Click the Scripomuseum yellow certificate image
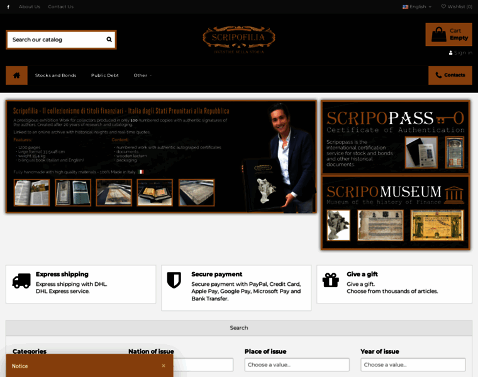 [x=437, y=226]
